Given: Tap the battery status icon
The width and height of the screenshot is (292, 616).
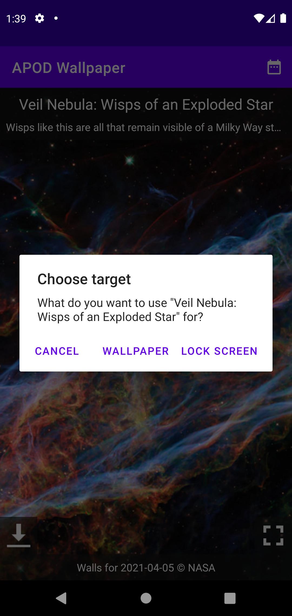Looking at the screenshot, I should tap(283, 18).
